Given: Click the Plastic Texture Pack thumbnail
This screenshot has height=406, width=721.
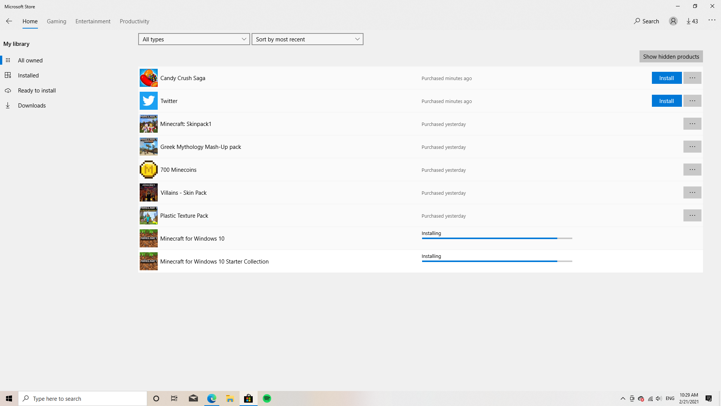Looking at the screenshot, I should [x=149, y=216].
